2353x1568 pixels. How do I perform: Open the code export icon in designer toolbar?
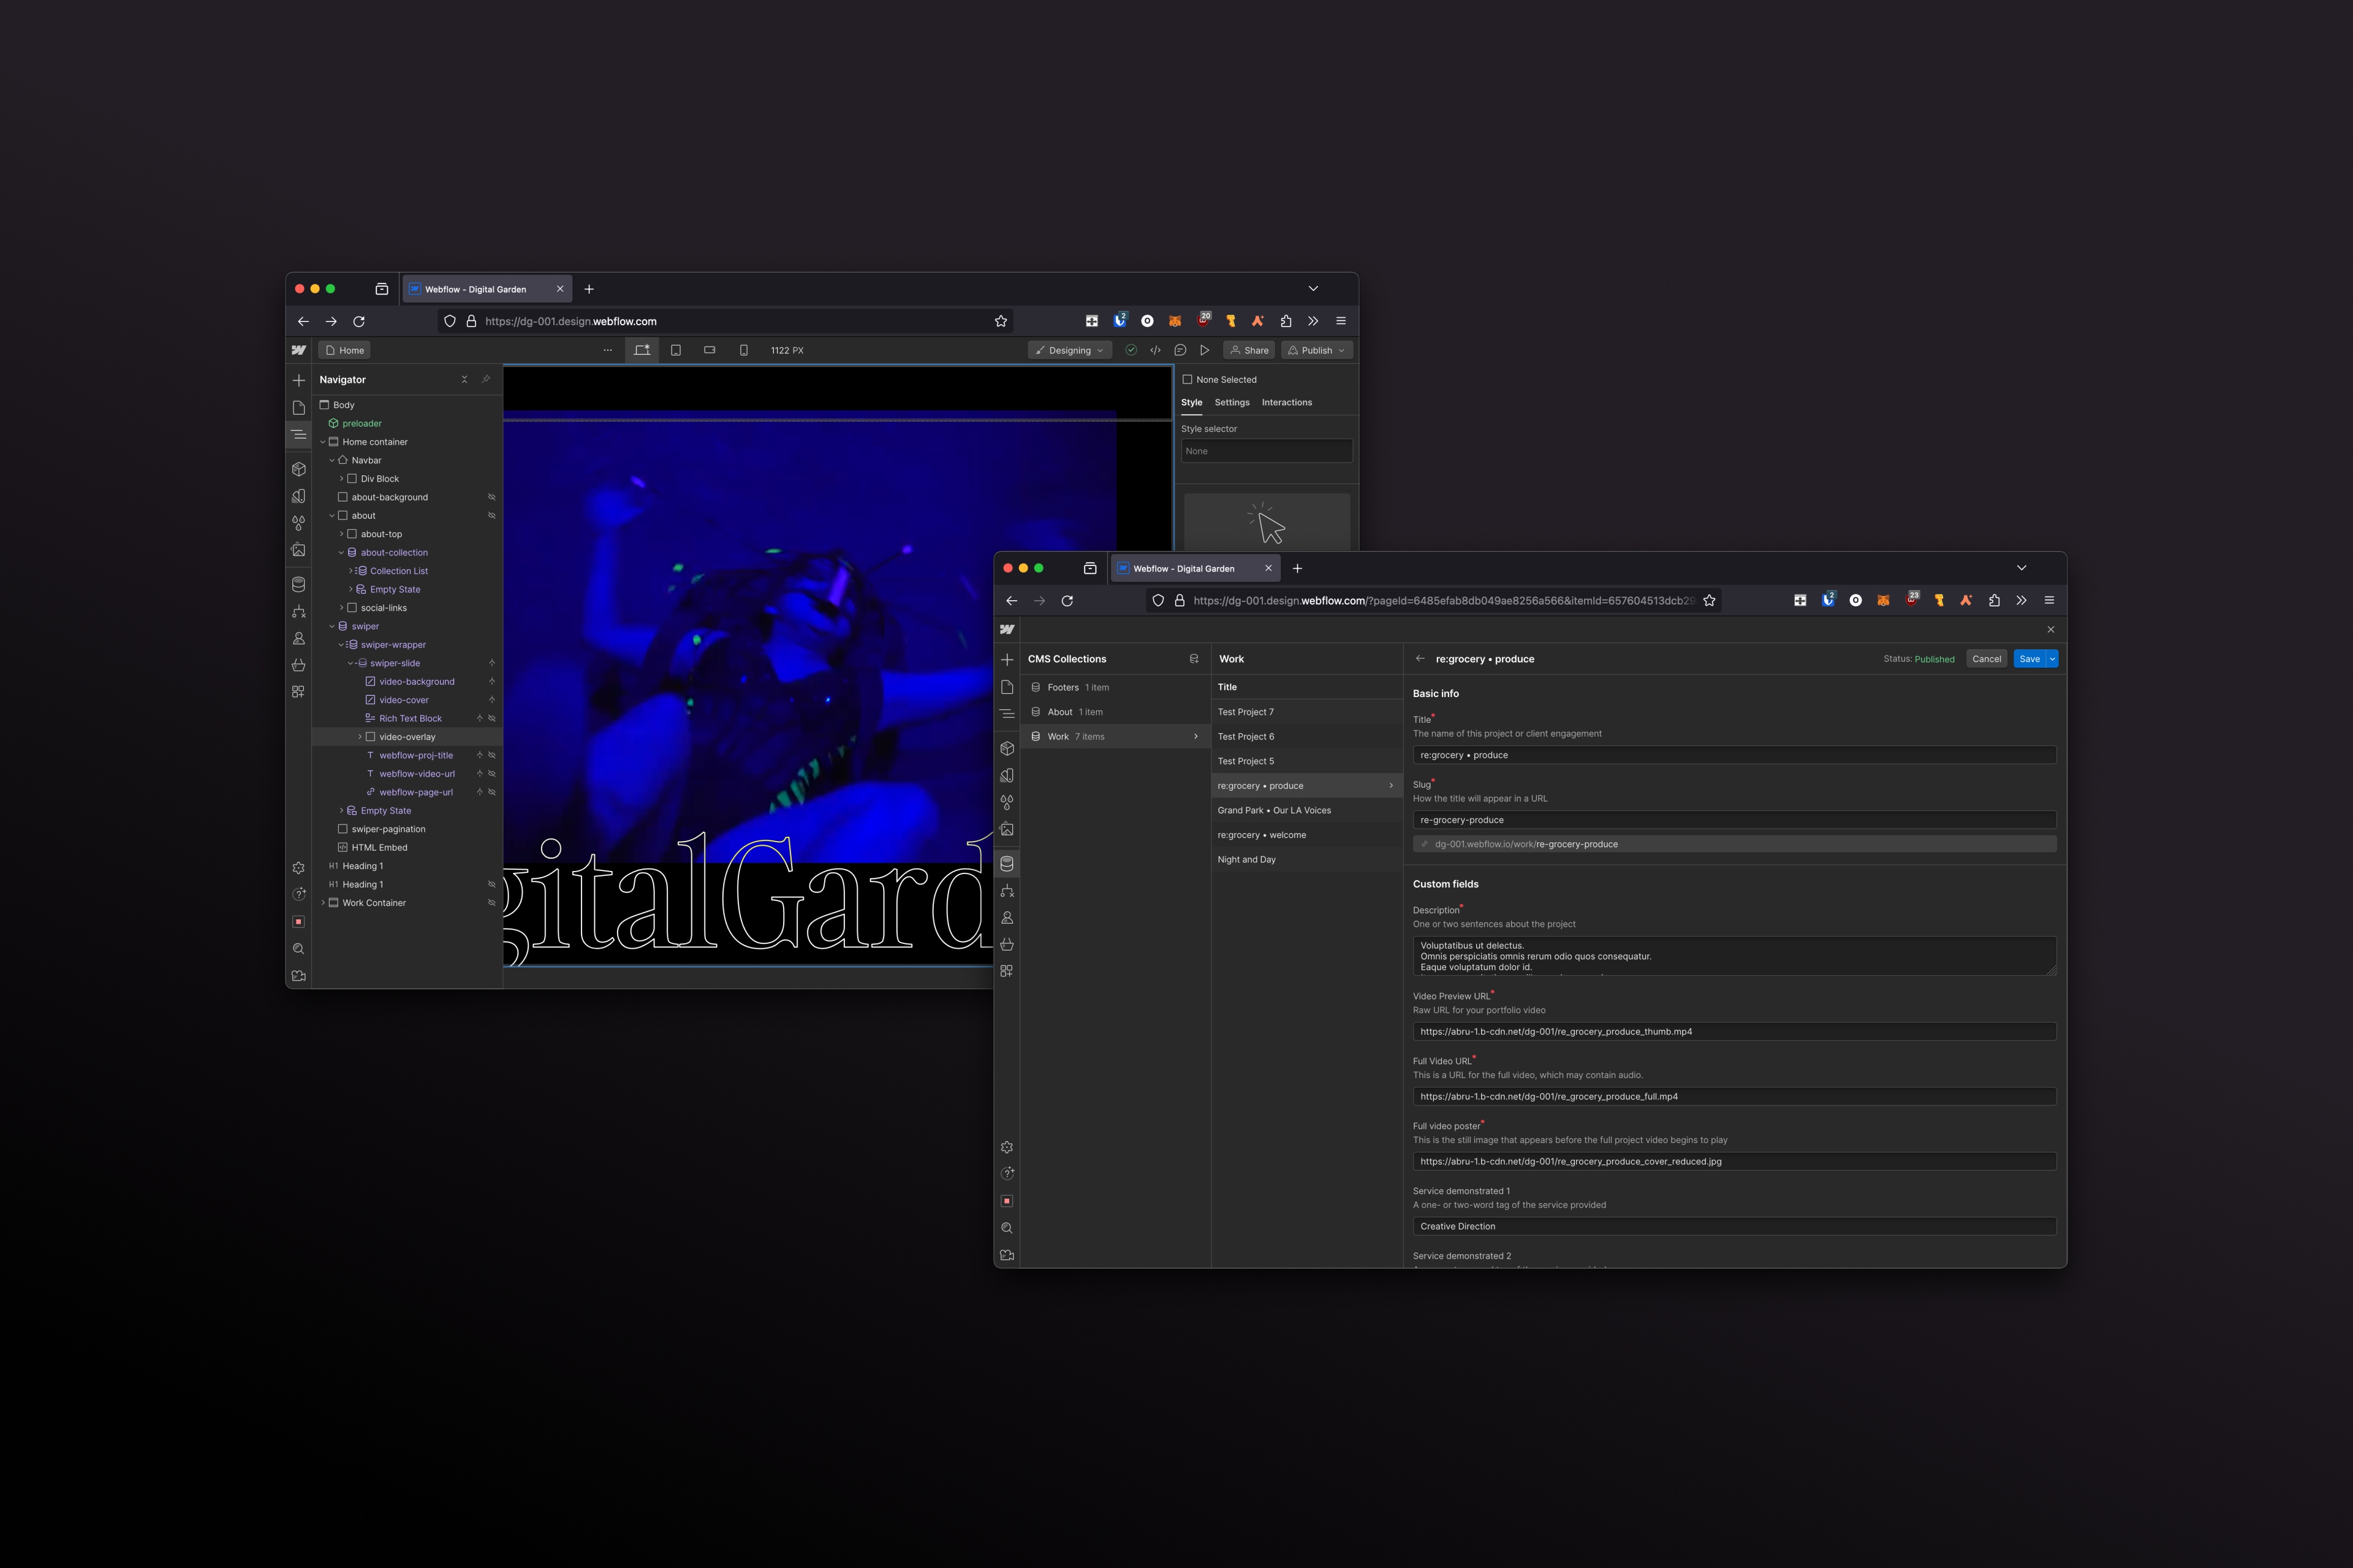coord(1156,350)
